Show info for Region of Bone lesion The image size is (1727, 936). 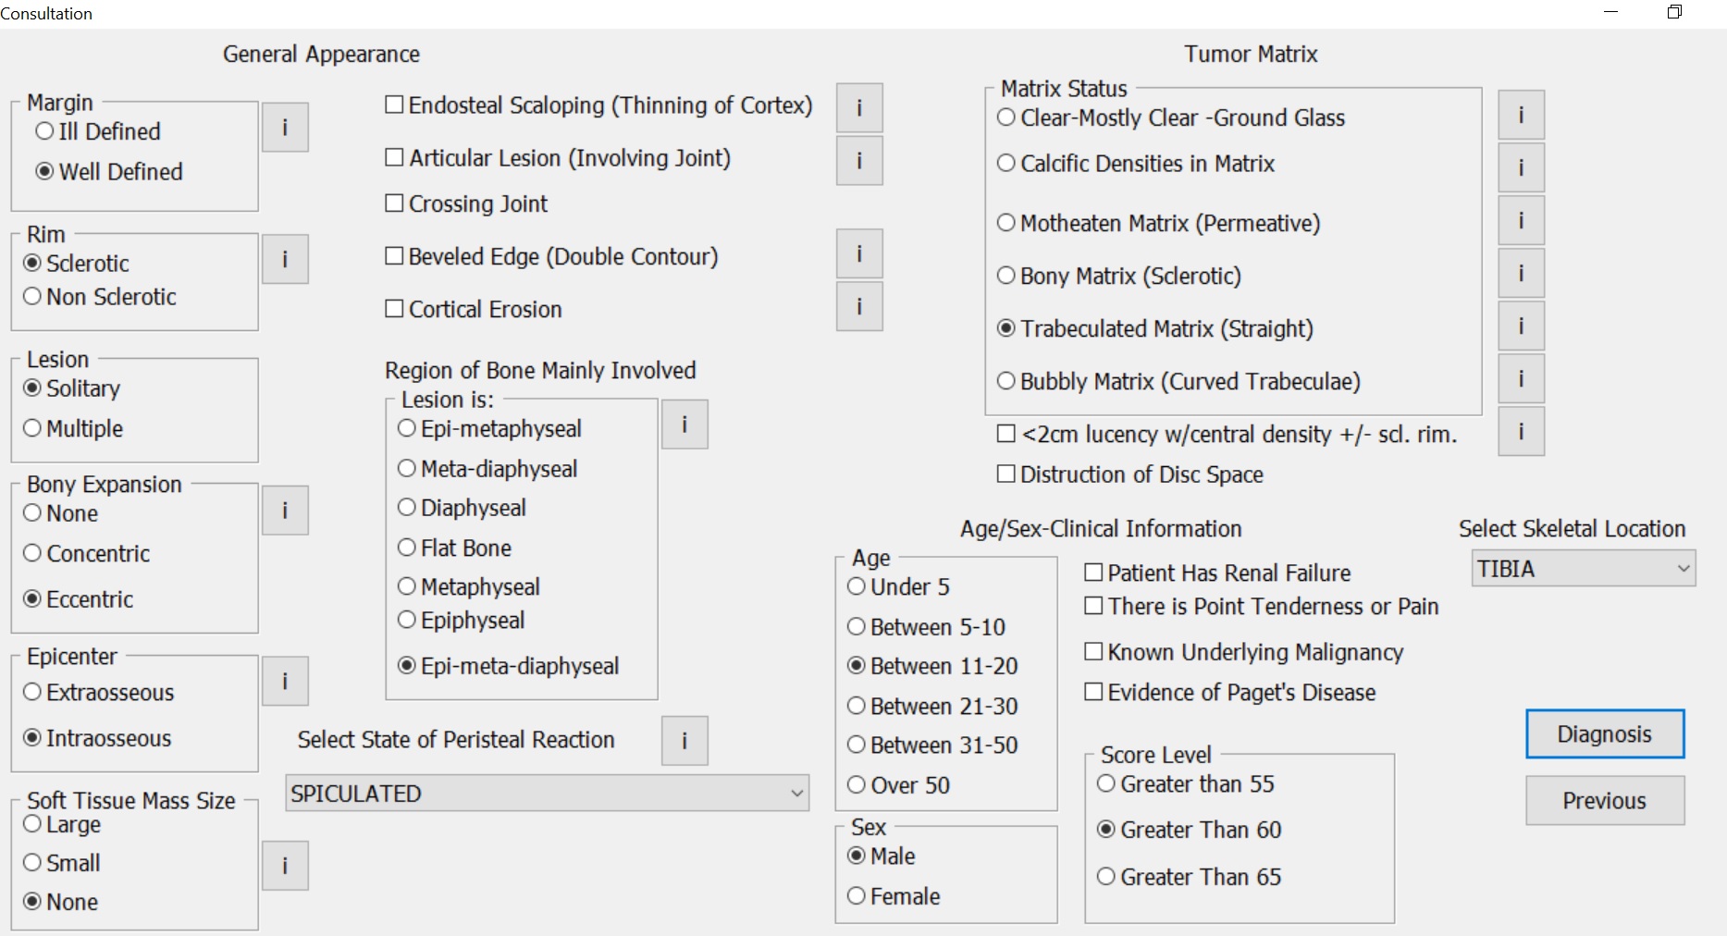[685, 424]
